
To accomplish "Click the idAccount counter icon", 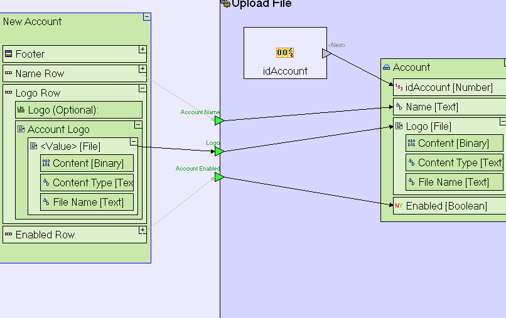I will point(285,53).
